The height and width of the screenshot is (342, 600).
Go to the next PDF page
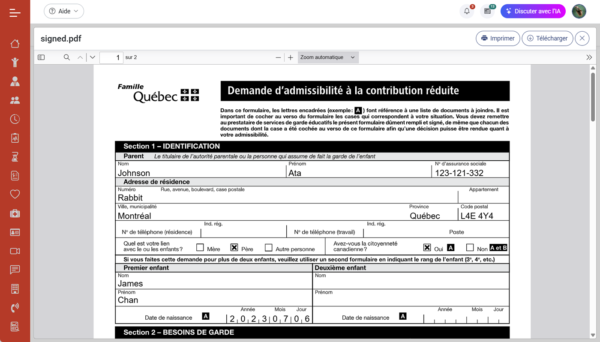93,57
